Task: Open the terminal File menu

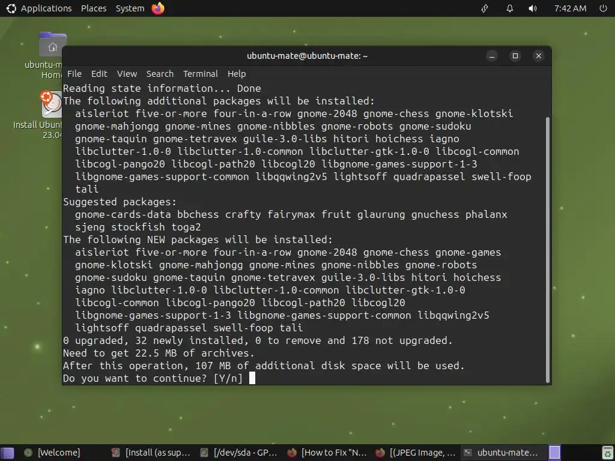Action: point(74,74)
